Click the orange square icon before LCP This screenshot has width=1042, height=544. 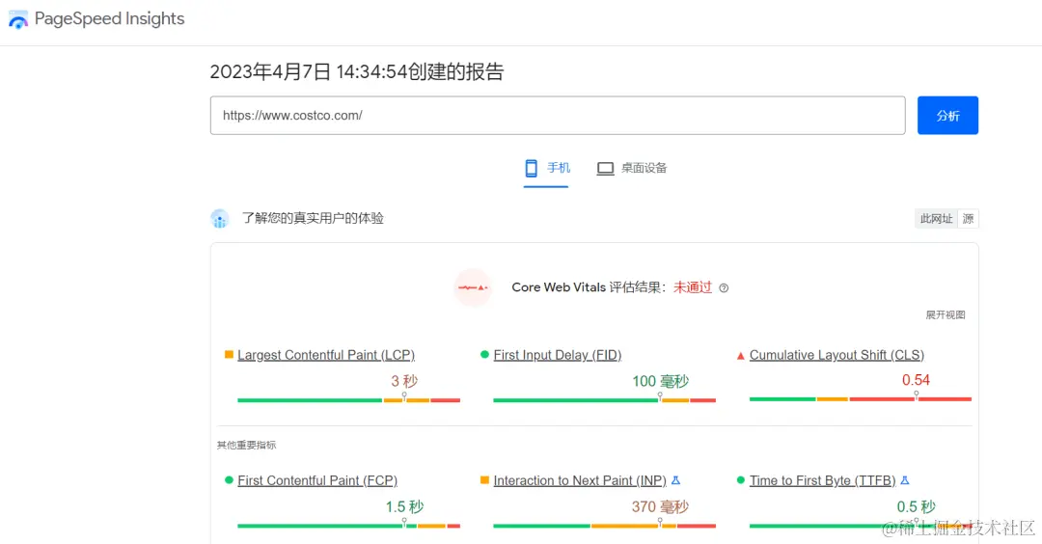tap(229, 355)
